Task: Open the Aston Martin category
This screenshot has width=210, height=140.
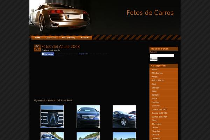Action: point(158,80)
